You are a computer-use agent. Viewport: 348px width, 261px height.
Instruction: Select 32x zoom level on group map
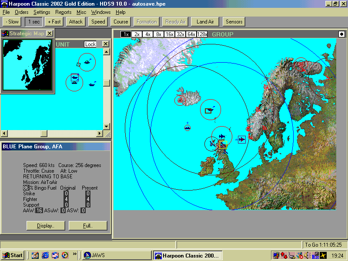(x=181, y=34)
